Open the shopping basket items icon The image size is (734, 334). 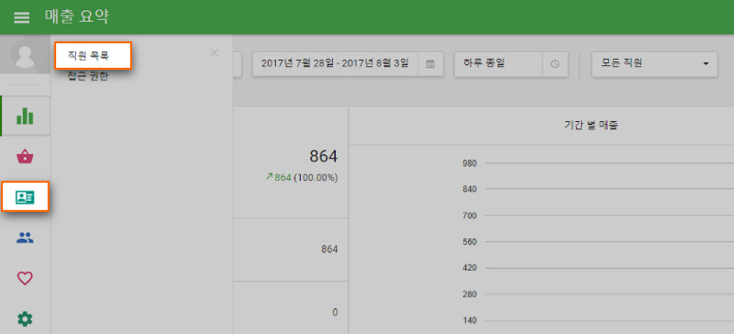coord(25,157)
